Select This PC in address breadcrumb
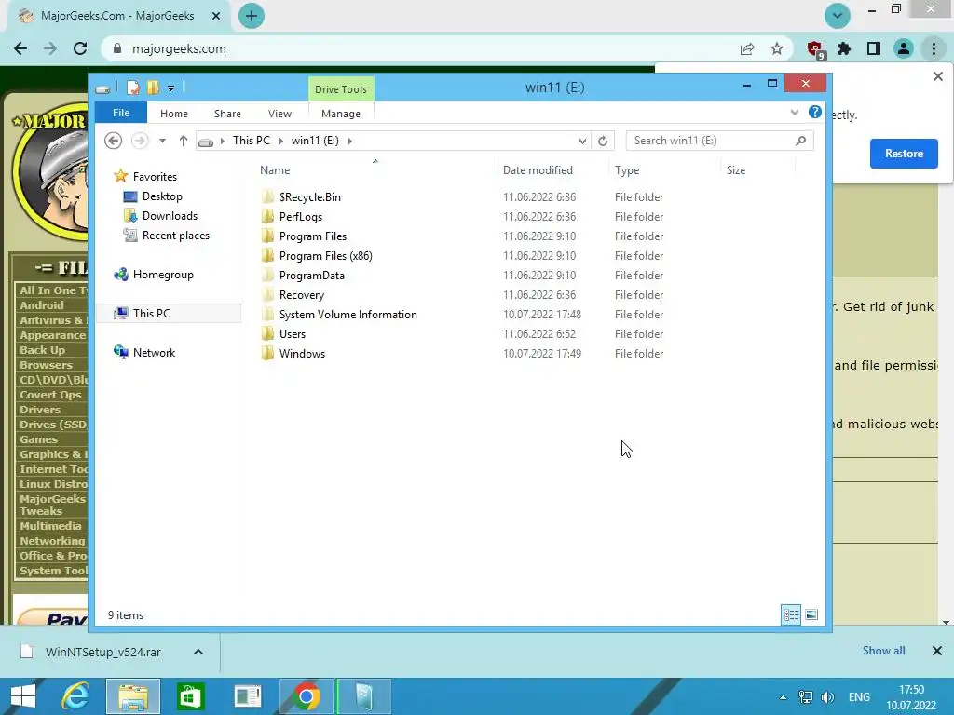Viewport: 954px width, 715px height. 251,141
